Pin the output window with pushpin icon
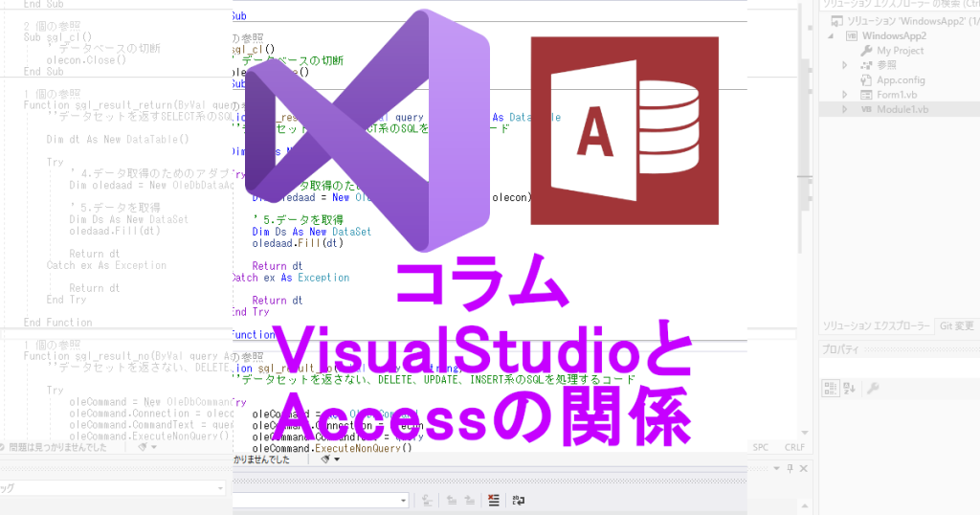This screenshot has height=515, width=980. [791, 468]
